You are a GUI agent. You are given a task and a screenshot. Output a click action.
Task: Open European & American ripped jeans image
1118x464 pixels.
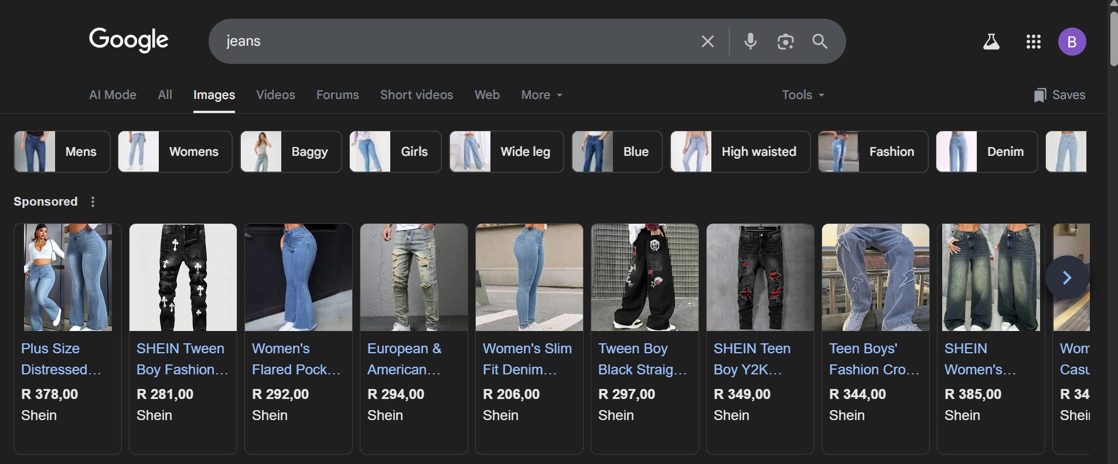click(414, 277)
